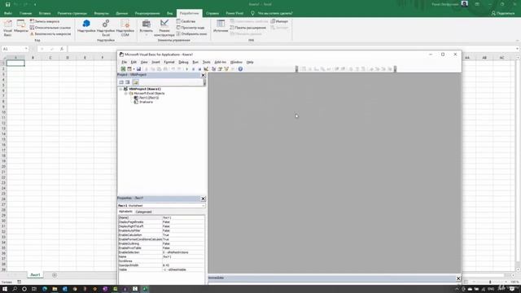Screen dimensions: 521x293
Task: Open the File menu in VBA editor
Action: (x=124, y=62)
